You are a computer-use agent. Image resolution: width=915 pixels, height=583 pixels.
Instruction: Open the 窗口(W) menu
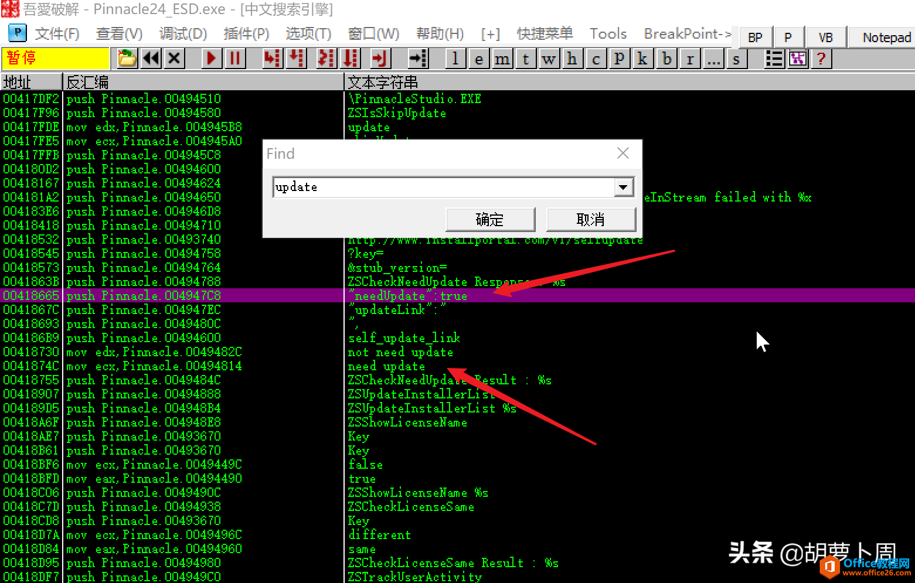coord(373,34)
